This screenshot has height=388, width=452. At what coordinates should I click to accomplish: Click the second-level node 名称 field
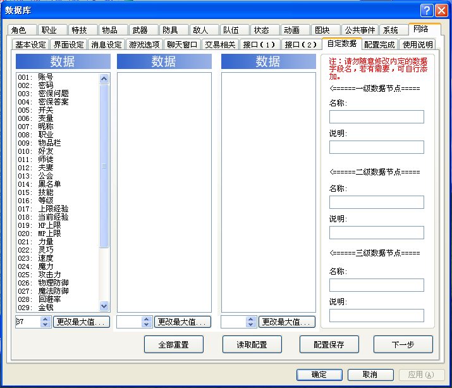click(x=377, y=202)
